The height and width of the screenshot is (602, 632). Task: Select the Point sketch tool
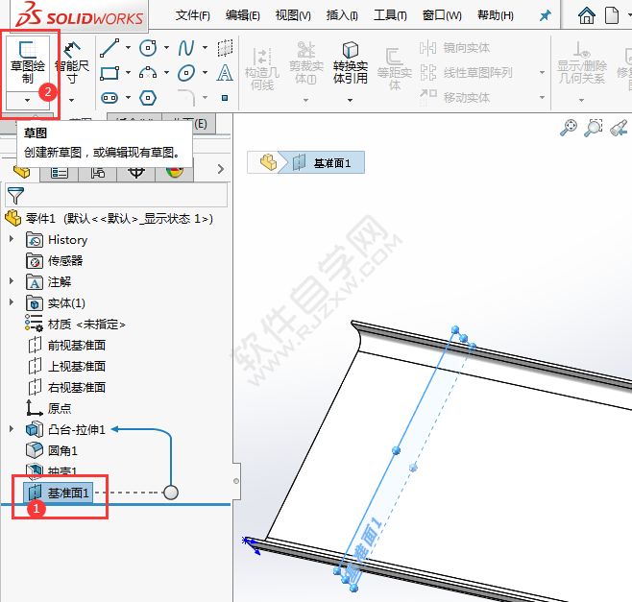[x=225, y=98]
